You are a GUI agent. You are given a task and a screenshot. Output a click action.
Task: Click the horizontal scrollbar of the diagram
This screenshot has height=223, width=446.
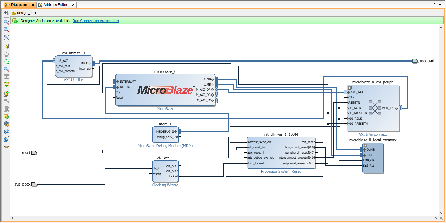225,218
